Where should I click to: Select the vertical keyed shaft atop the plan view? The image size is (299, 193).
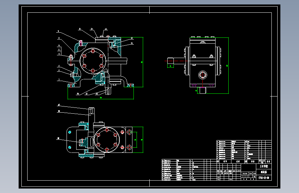[x=91, y=115]
